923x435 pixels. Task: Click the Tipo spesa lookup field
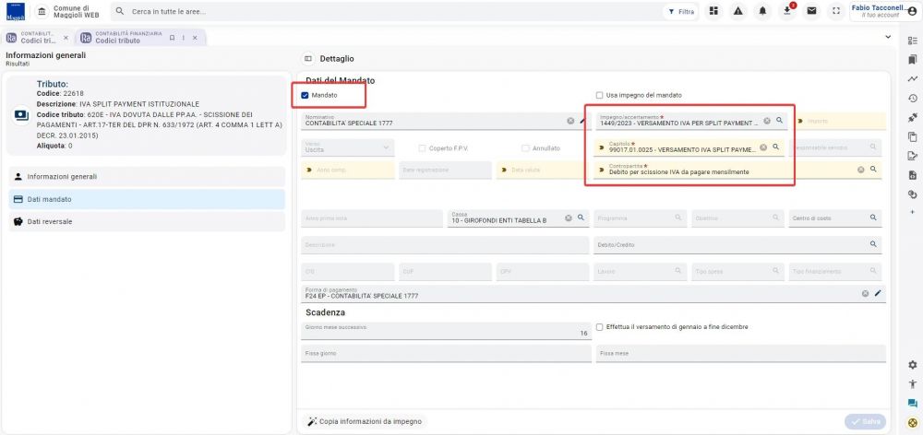pyautogui.click(x=738, y=272)
